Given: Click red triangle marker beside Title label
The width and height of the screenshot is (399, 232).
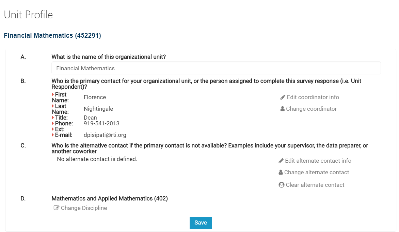Looking at the screenshot, I should coord(53,118).
